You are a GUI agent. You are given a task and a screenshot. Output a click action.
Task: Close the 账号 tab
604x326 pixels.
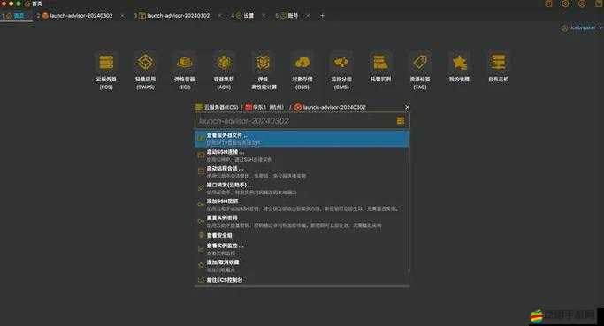[308, 16]
